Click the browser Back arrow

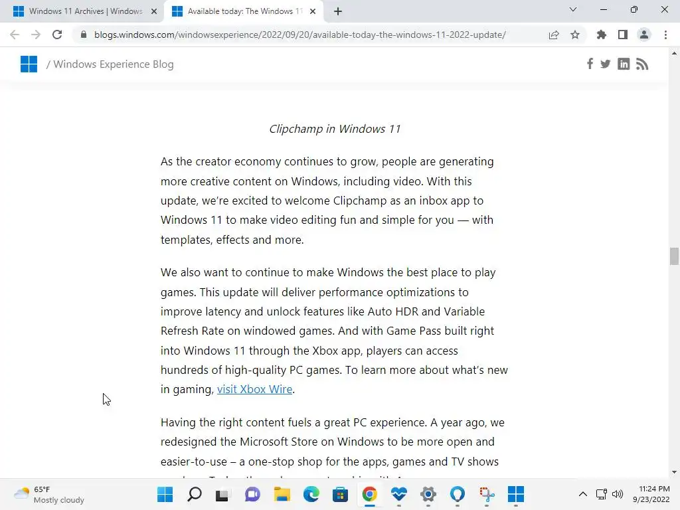15,35
